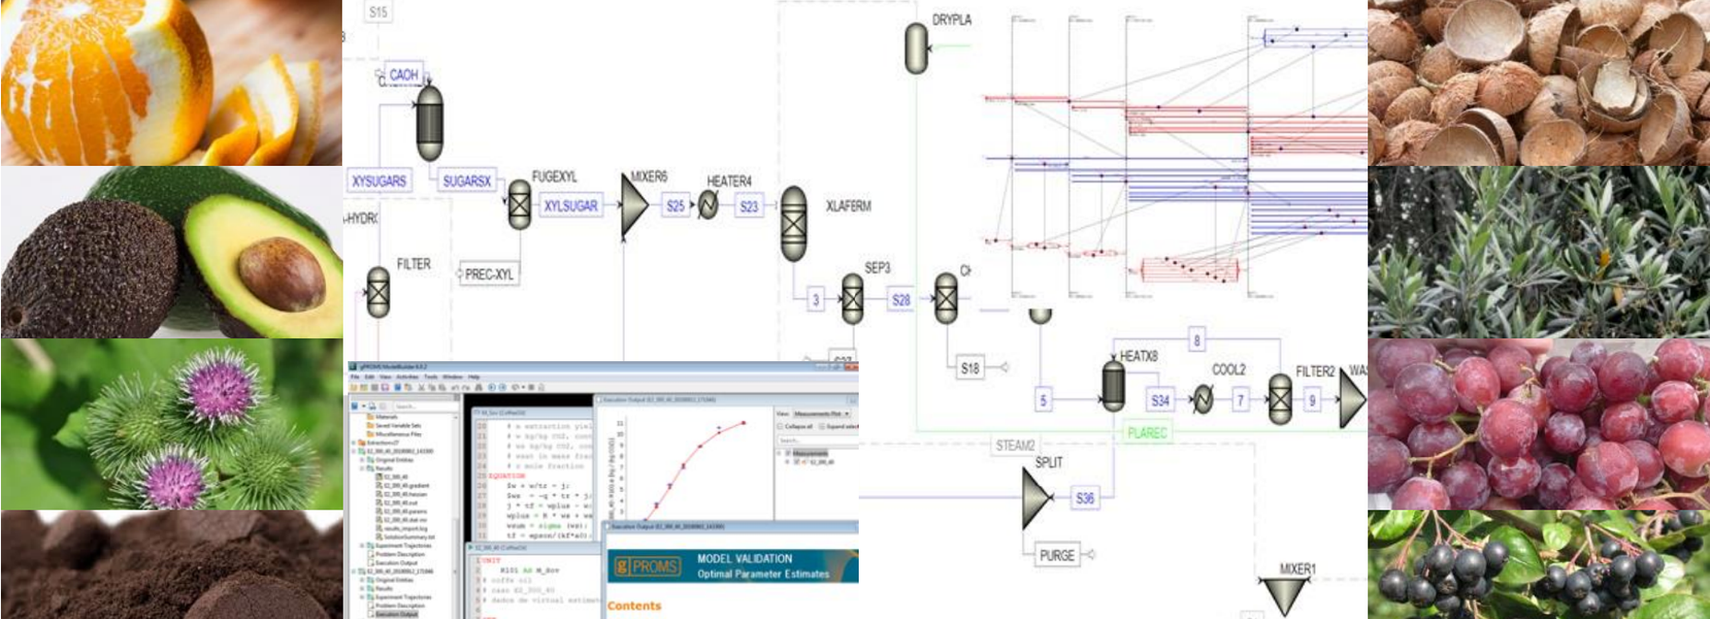Toggle the Measurements checkbox in plot tree

tap(788, 453)
